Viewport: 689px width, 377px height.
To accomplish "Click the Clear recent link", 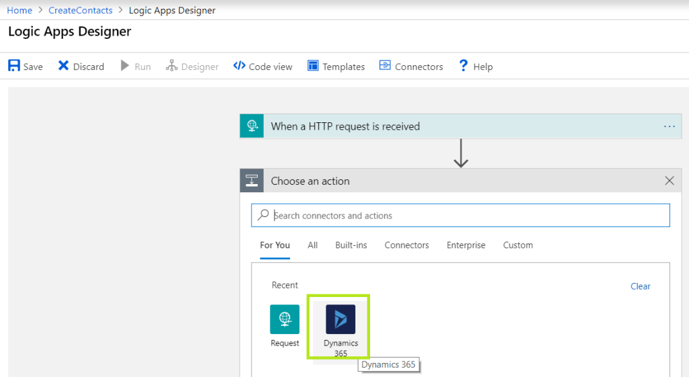I will coord(641,286).
